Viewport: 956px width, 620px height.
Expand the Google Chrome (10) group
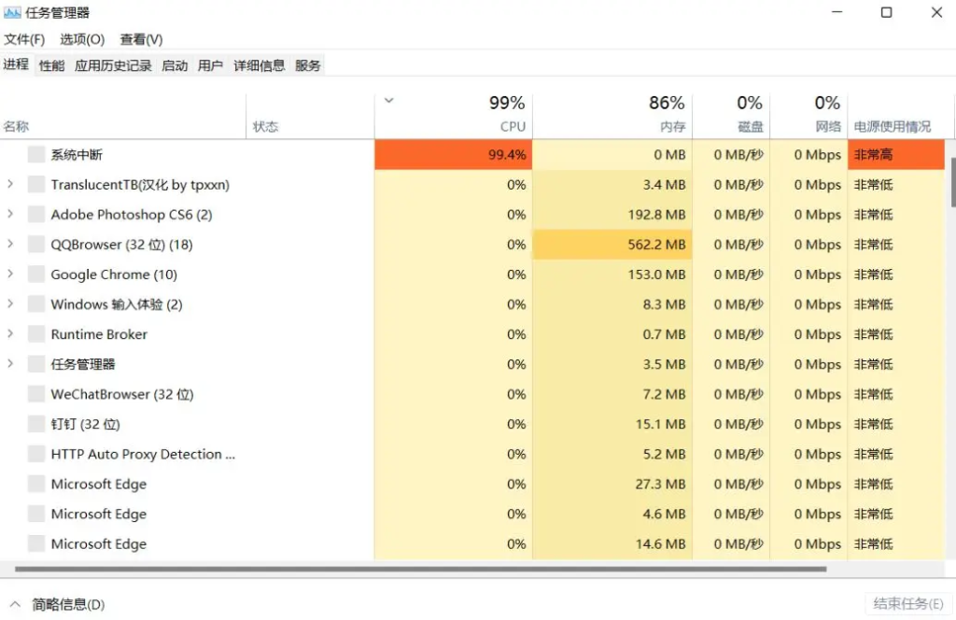10,273
